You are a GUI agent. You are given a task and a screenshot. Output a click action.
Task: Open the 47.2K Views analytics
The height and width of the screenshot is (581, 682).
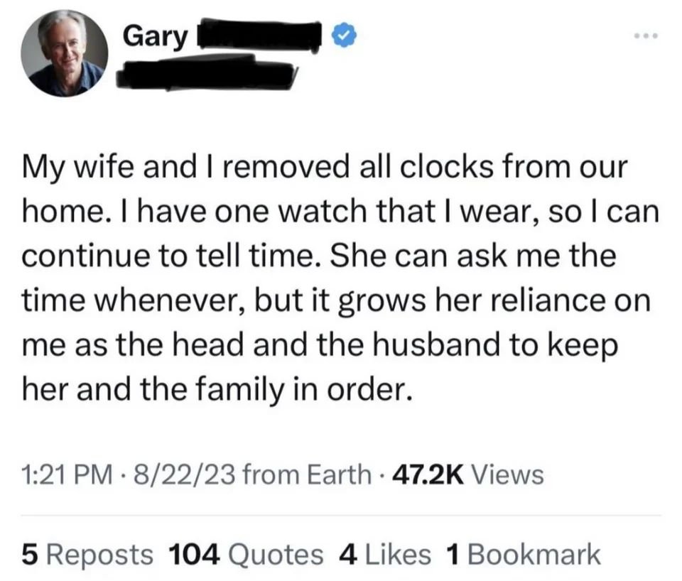point(468,474)
